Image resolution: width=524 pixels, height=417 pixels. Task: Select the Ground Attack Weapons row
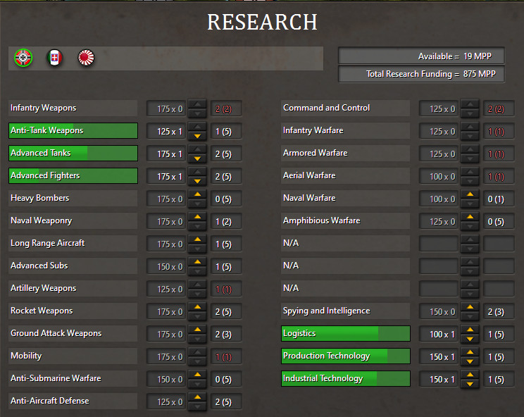(x=73, y=333)
